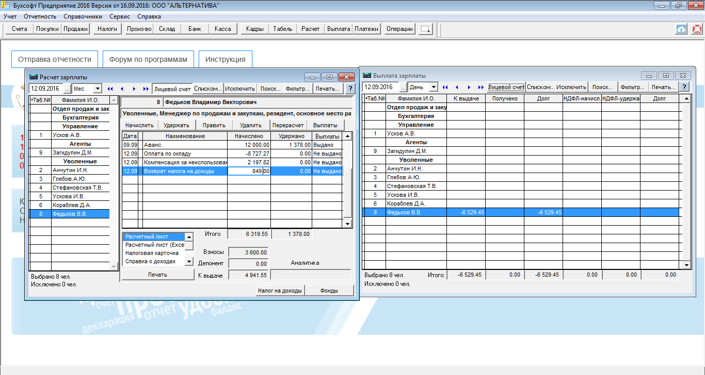The image size is (705, 375).
Task: Click the cloud upload icon in main toolbar
Action: pos(681,29)
